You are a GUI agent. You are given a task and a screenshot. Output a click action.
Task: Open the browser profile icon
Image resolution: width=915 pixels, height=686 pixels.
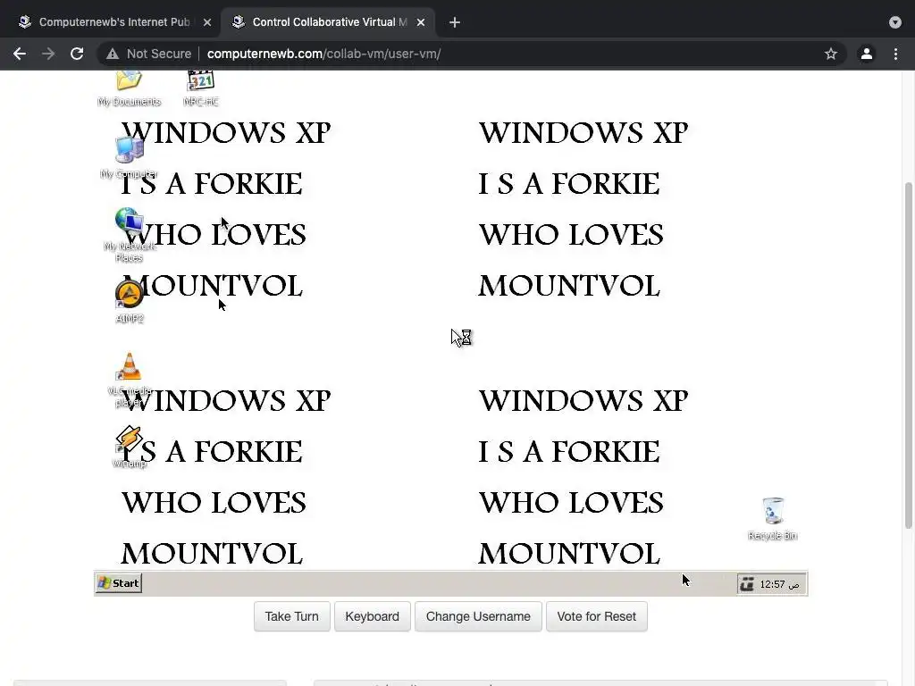[867, 54]
